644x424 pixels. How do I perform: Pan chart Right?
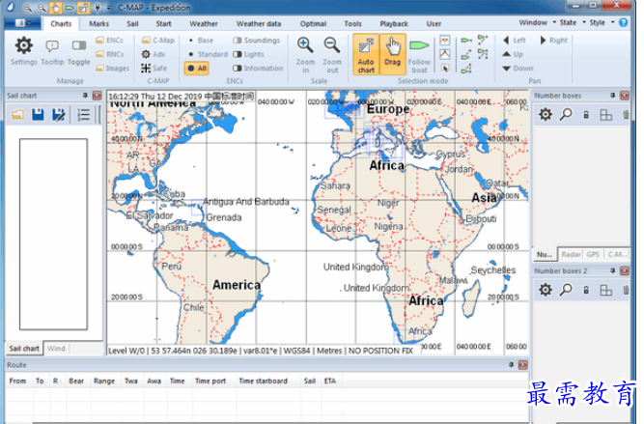click(553, 41)
